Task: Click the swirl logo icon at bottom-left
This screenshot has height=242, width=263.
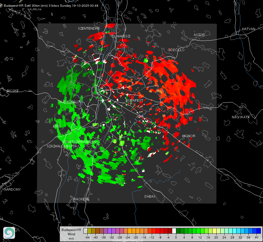Action: click(x=9, y=233)
